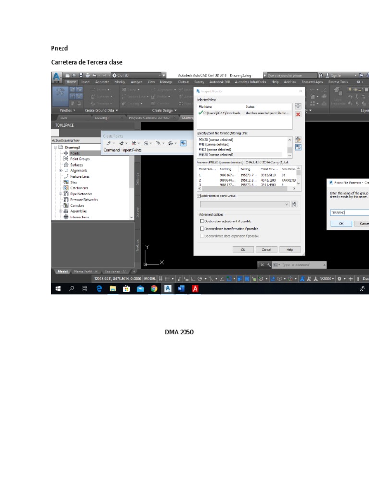Toggle the grid display in status bar
The width and height of the screenshot is (369, 493).
[x=160, y=279]
